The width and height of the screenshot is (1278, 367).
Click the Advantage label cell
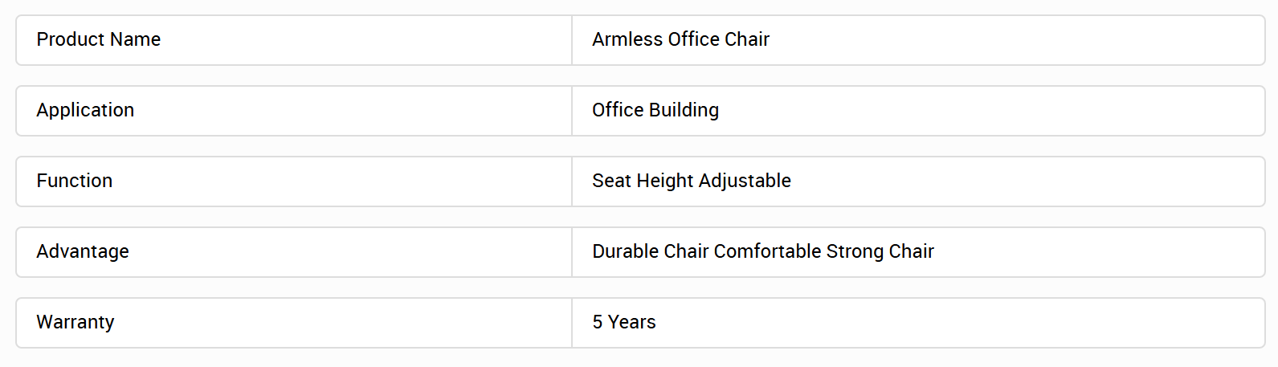pyautogui.click(x=294, y=251)
